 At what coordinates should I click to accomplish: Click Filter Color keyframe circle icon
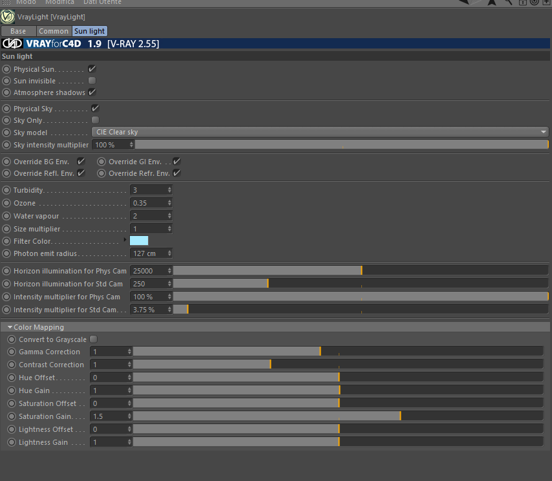[x=6, y=241]
